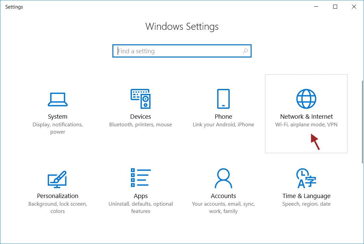Open the System laptop icon
This screenshot has width=364, height=244.
point(58,99)
